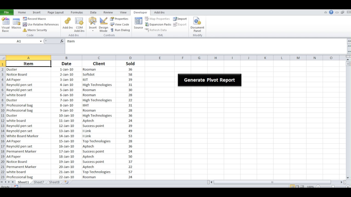Open the File tab
This screenshot has width=351, height=197.
7,12
